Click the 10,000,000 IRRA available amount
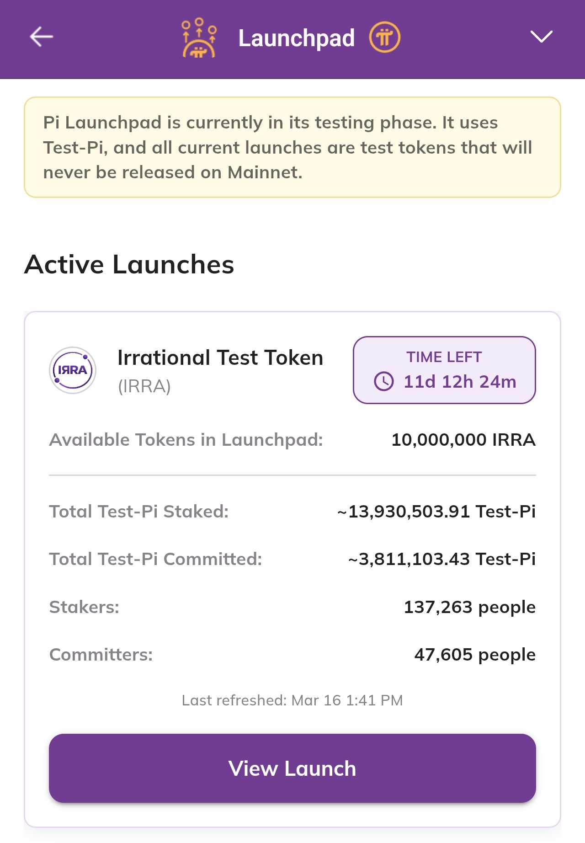Screen dimensions: 585x843 click(463, 440)
